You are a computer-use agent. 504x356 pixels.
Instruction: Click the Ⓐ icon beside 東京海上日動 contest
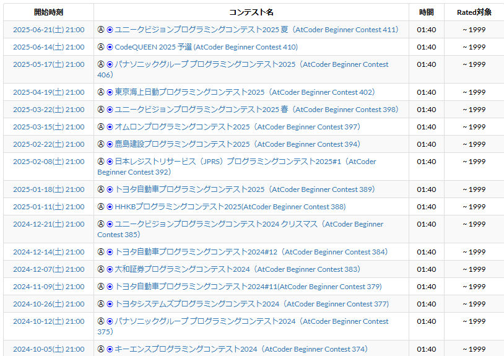101,92
